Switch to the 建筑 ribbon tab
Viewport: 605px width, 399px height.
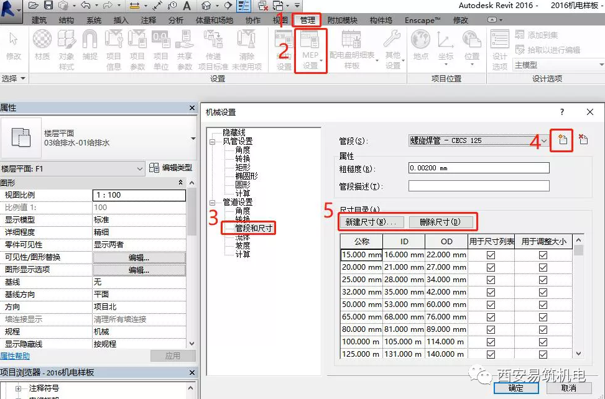39,20
